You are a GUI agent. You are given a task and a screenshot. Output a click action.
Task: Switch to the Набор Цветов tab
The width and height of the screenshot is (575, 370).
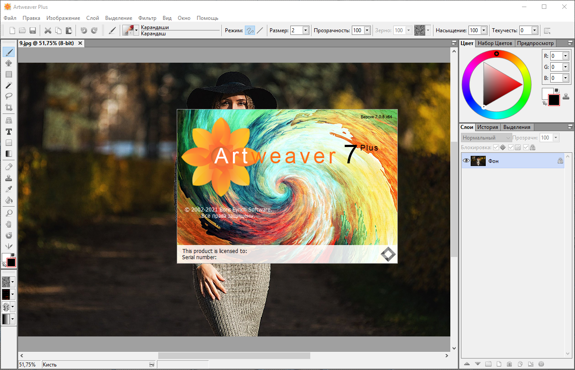coord(495,43)
